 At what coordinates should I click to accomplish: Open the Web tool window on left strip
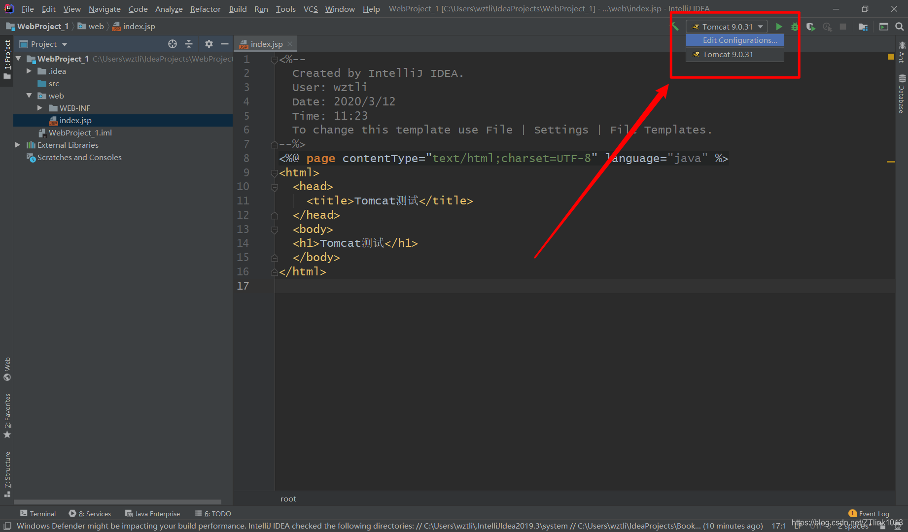click(x=7, y=368)
